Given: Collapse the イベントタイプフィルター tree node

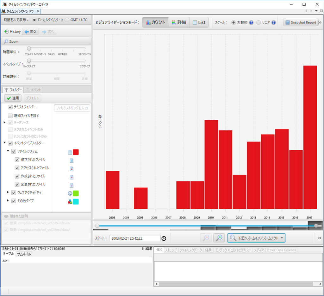Looking at the screenshot, I should [4, 143].
